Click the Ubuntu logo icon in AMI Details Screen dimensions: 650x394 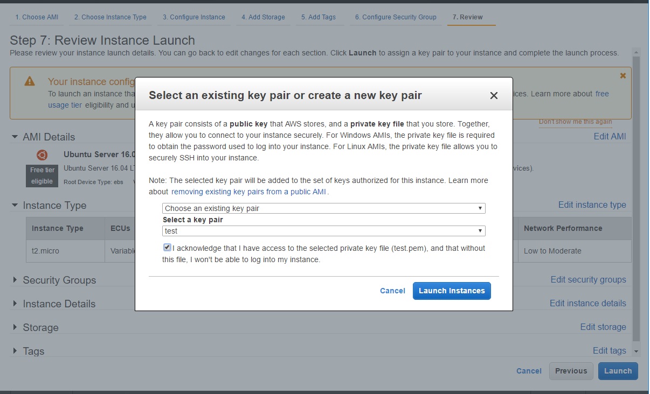click(x=42, y=155)
